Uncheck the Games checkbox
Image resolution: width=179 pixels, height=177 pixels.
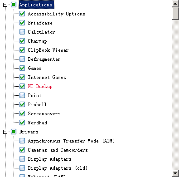pos(22,68)
